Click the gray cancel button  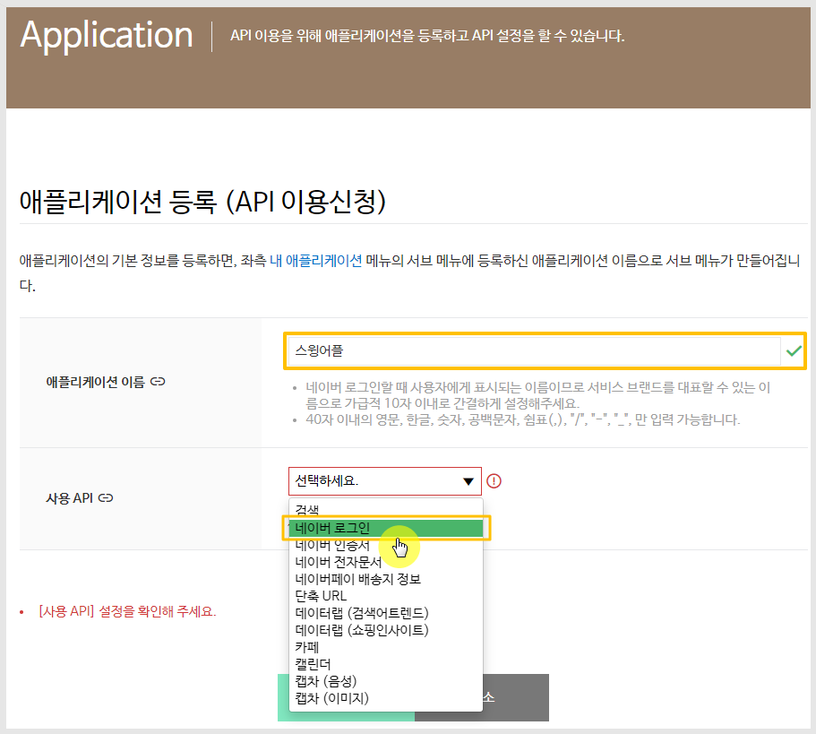(482, 697)
